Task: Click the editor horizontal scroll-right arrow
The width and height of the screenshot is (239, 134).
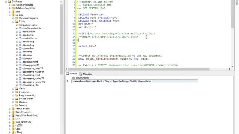Action: pos(229,69)
